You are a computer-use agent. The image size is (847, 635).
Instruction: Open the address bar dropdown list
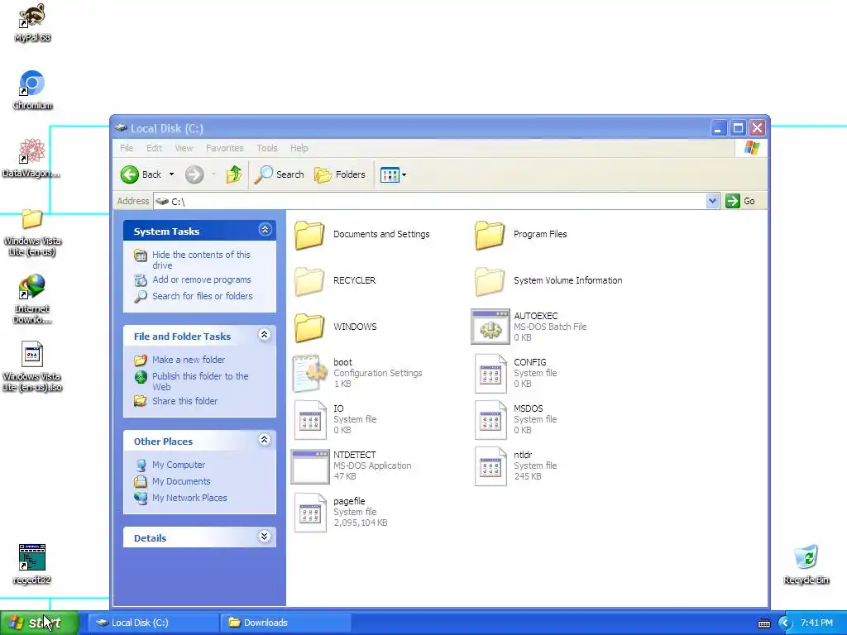click(712, 201)
